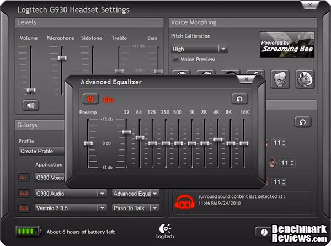Click the Volume slider handle
Image resolution: width=331 pixels, height=246 pixels.
pyautogui.click(x=31, y=90)
